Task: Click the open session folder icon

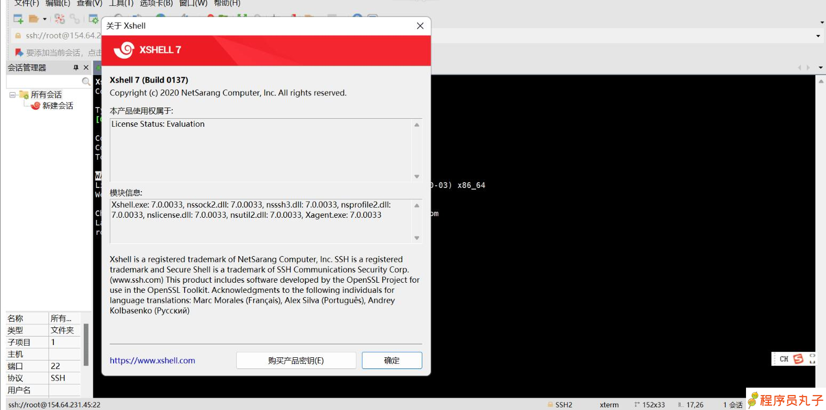Action: coord(34,19)
